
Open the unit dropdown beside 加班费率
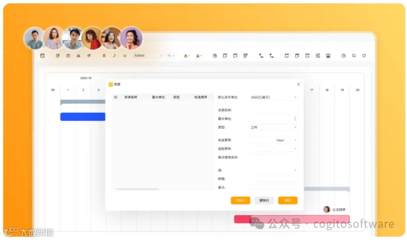286,149
